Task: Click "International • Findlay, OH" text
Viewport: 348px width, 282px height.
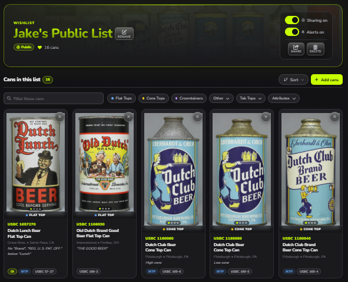Action: (98, 243)
